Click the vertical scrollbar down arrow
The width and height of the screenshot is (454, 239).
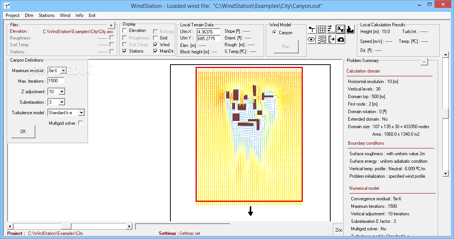pyautogui.click(x=445, y=174)
